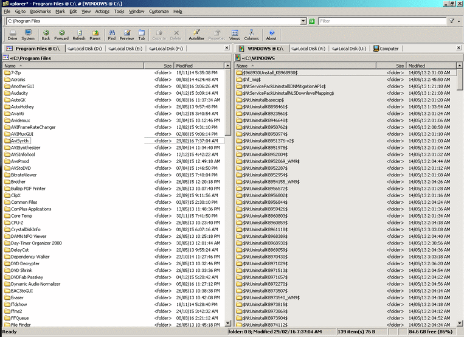Open the Find tool
This screenshot has width=464, height=337.
(x=112, y=34)
